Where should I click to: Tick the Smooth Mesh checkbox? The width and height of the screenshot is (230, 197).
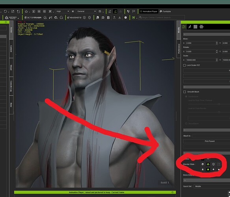click(185, 92)
